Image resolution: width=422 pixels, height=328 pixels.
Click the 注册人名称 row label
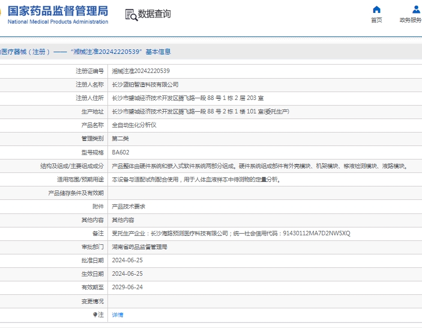click(x=89, y=85)
